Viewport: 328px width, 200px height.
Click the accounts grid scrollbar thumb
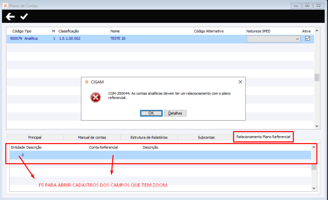[x=317, y=77]
